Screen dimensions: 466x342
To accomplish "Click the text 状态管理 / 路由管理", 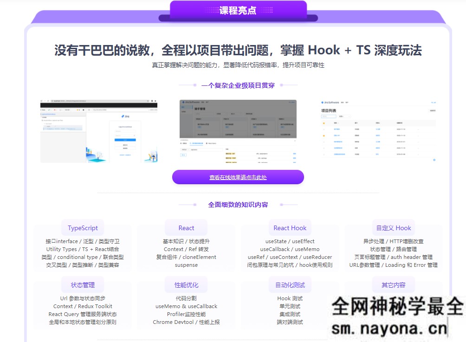I will 394,249.
